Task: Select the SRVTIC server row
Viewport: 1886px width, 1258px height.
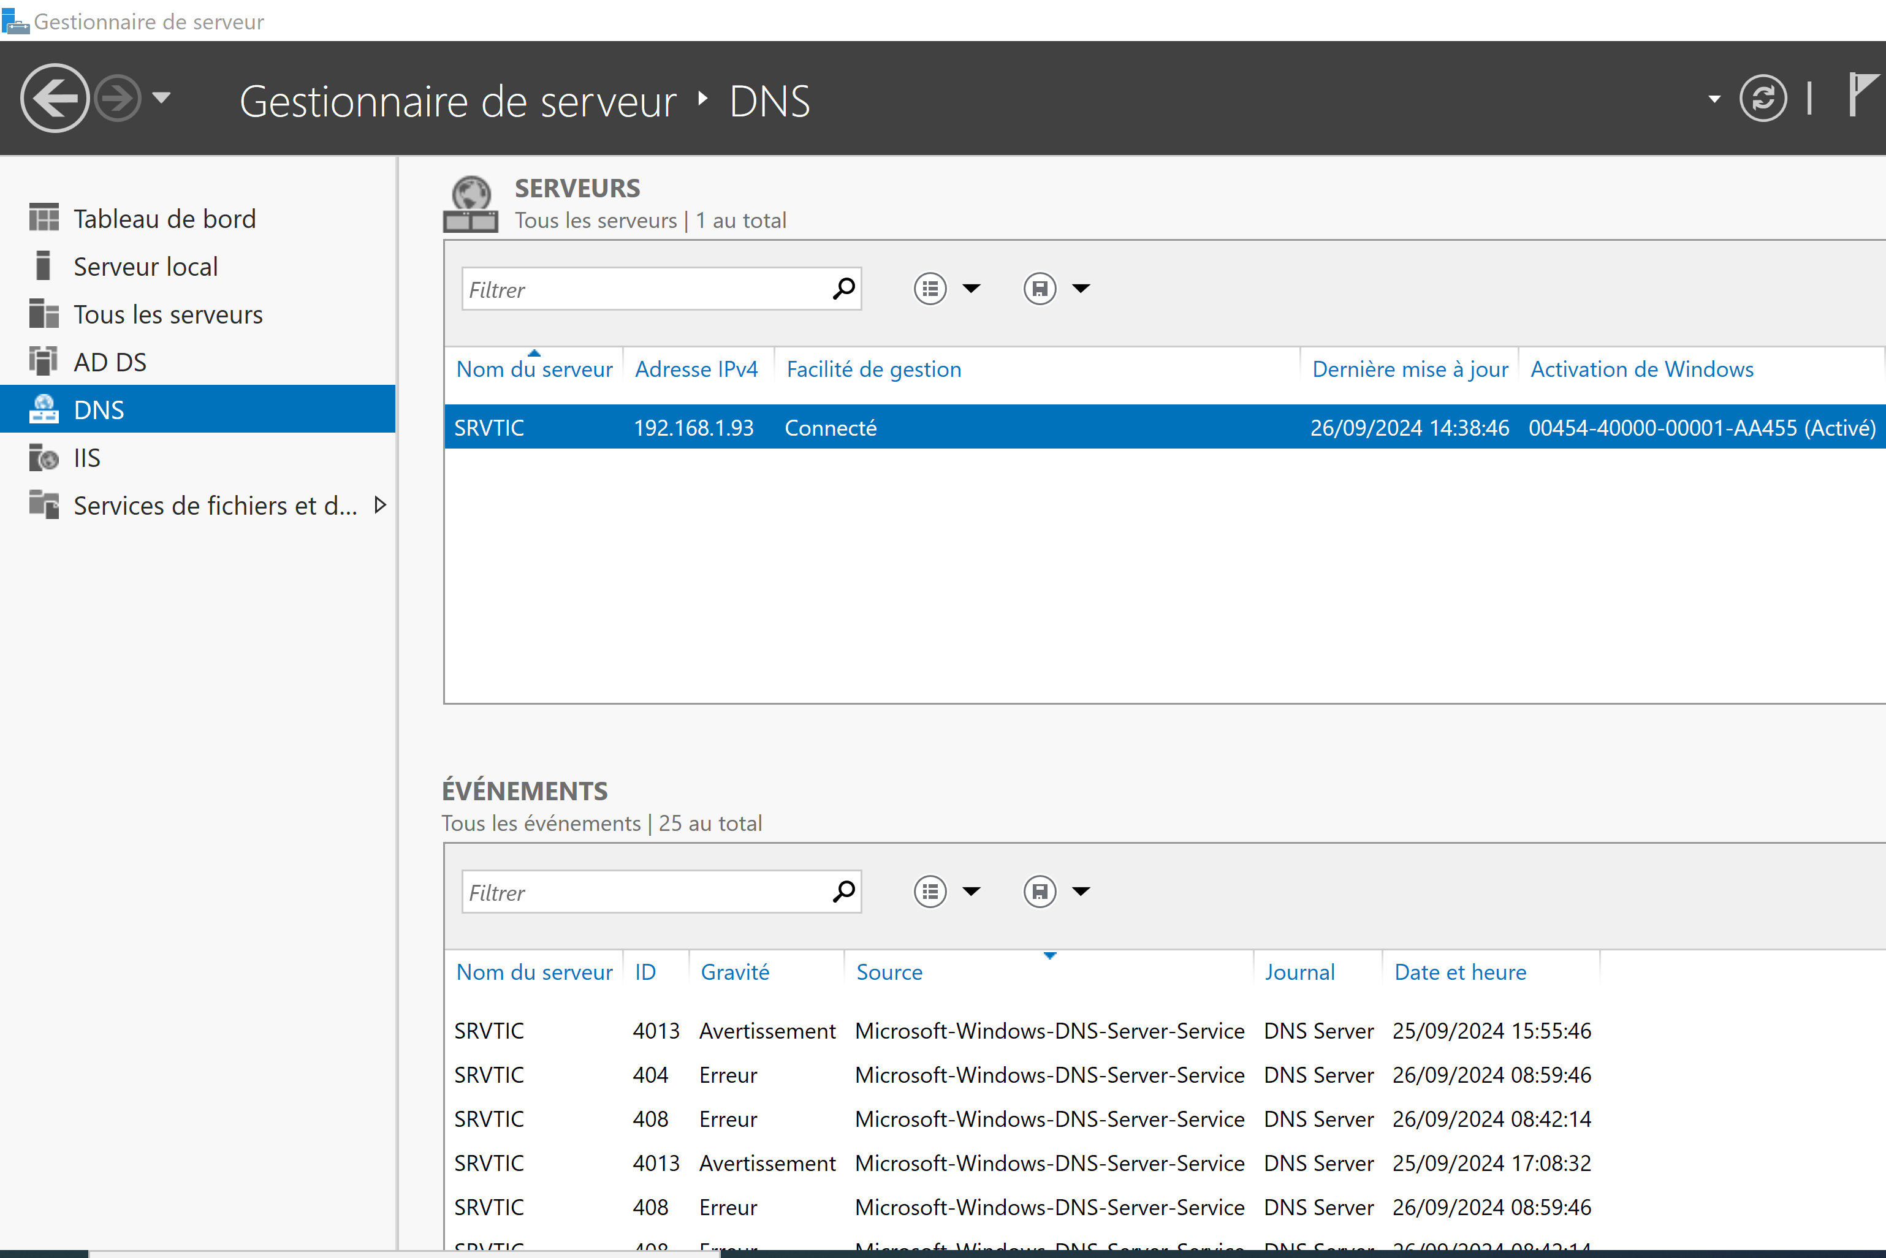Action: (x=1165, y=427)
